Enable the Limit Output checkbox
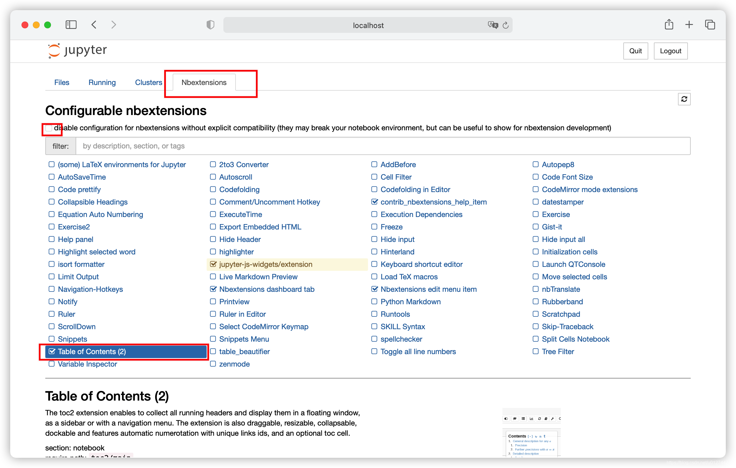The image size is (736, 468). pyautogui.click(x=52, y=276)
